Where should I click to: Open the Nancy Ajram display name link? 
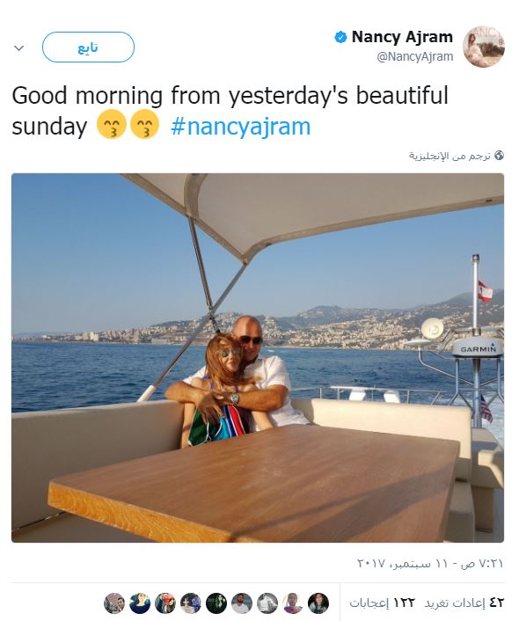click(402, 37)
